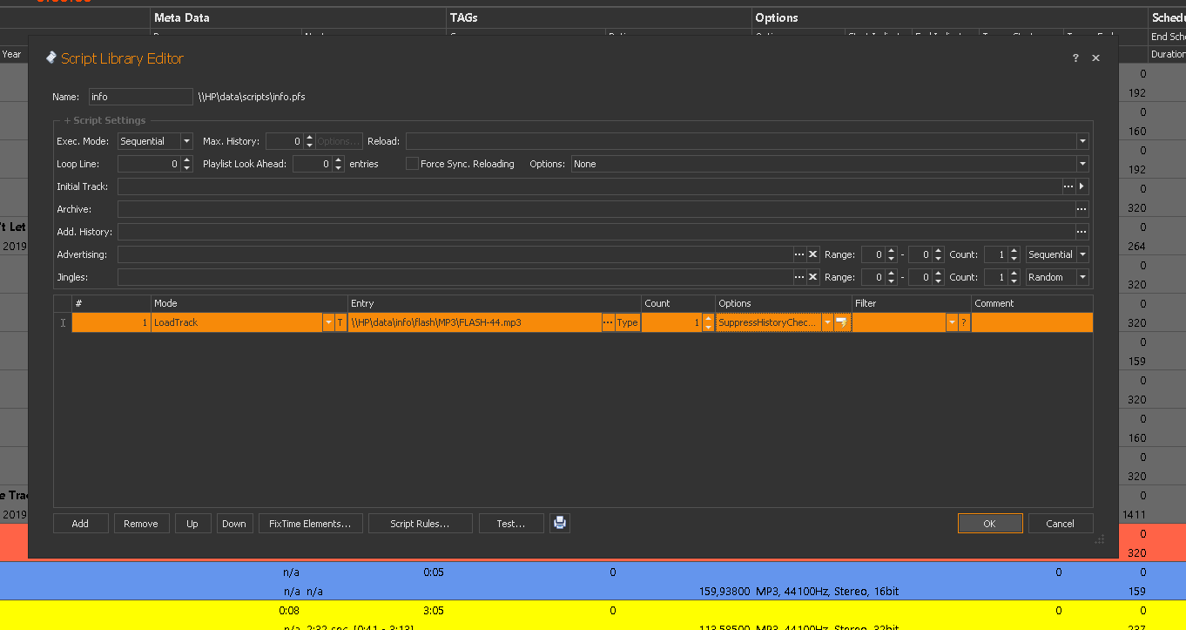Browse for Advertising folder with ellipsis icon
The image size is (1186, 630).
coord(799,254)
